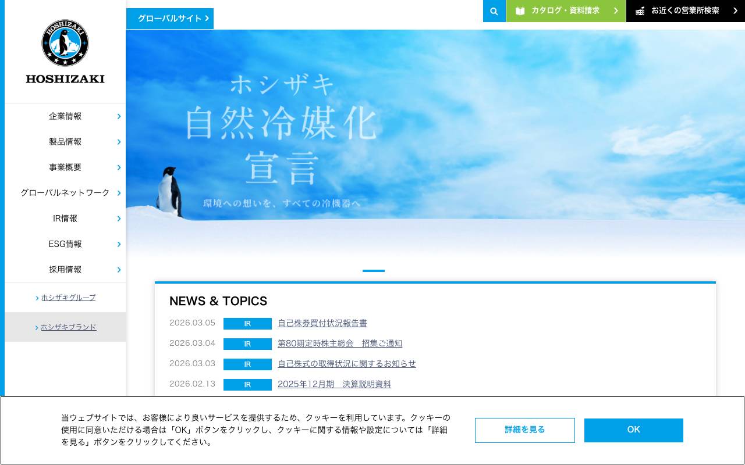Select 事業概要 in the sidebar
Screen dimensions: 745x465
pos(65,167)
